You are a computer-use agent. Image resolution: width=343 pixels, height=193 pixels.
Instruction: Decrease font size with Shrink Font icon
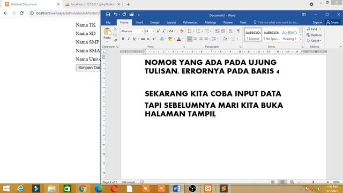coord(163,31)
